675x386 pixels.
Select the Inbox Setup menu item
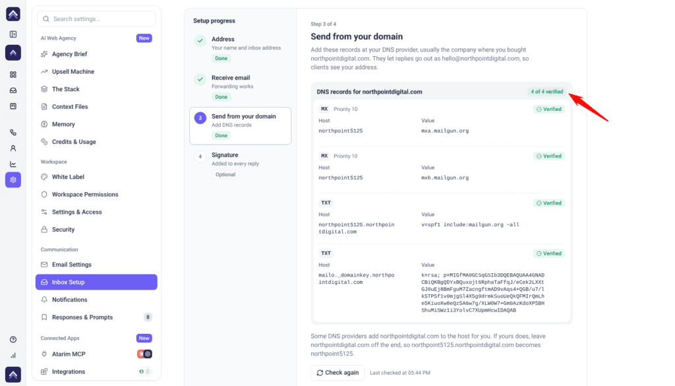[x=96, y=282]
